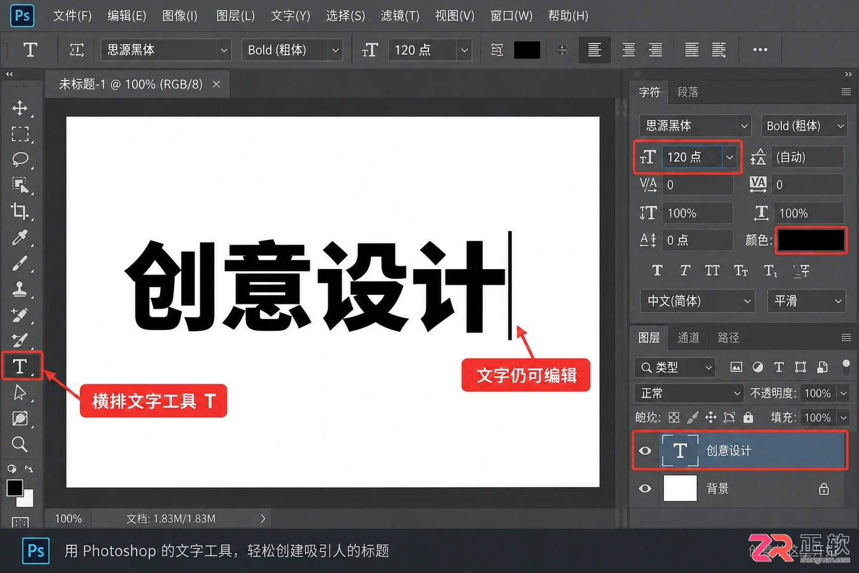Open 正常 blending mode dropdown
Image resolution: width=859 pixels, height=573 pixels.
click(689, 393)
